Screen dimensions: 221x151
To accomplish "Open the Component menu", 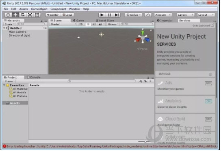I will (58, 9).
